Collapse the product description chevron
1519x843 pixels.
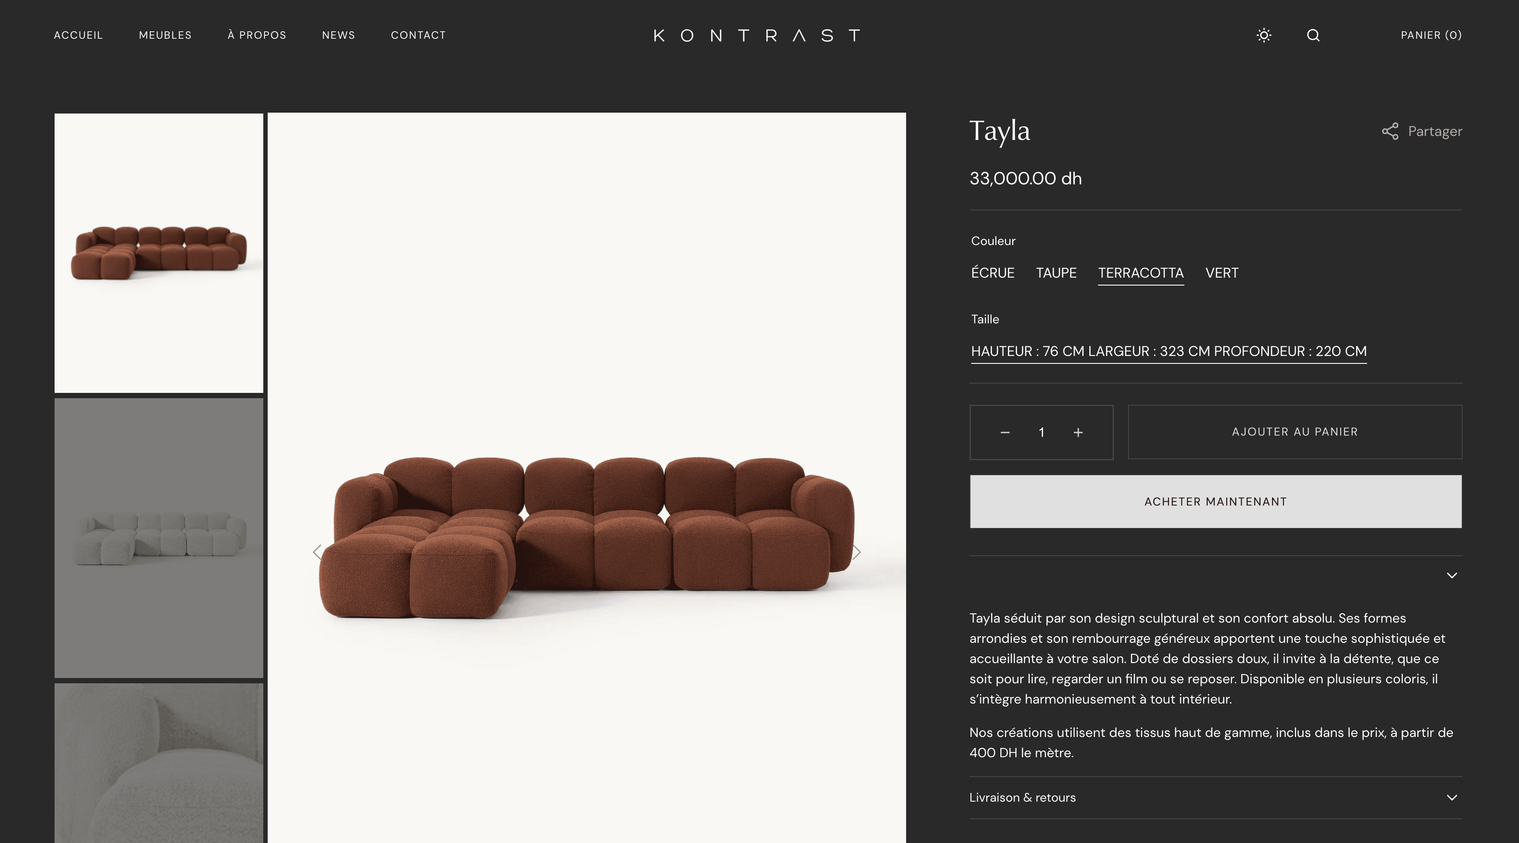1452,575
